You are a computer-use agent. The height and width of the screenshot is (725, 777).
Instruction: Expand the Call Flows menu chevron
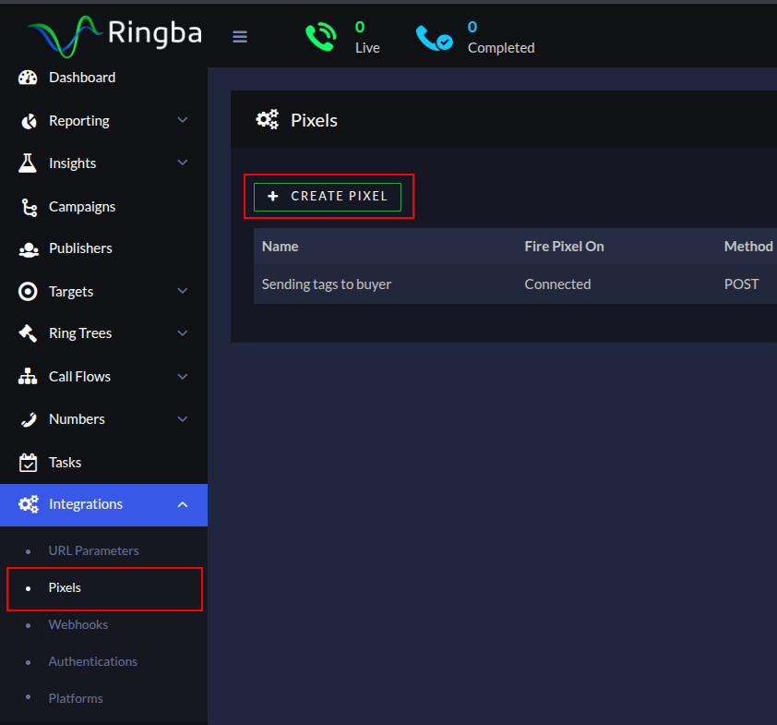[183, 377]
